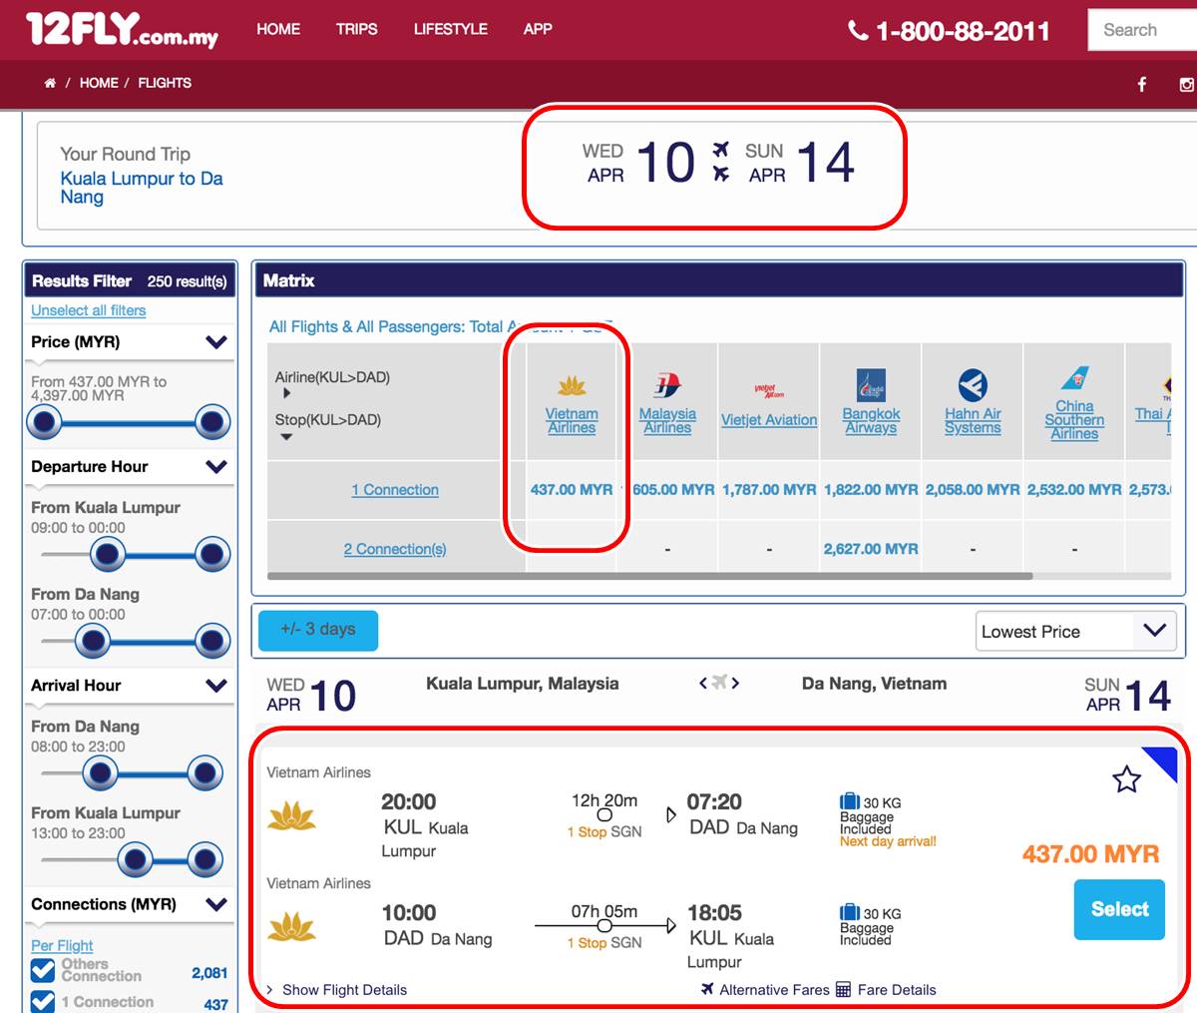Click the Vietnam Airlines lotus logo in matrix

[x=572, y=385]
